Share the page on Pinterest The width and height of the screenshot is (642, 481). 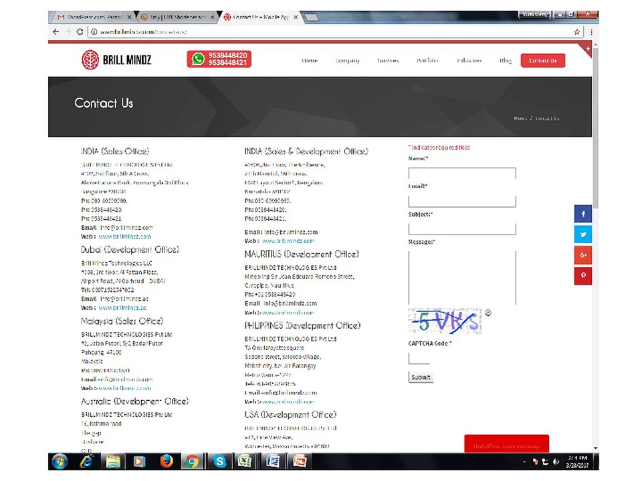pyautogui.click(x=583, y=275)
